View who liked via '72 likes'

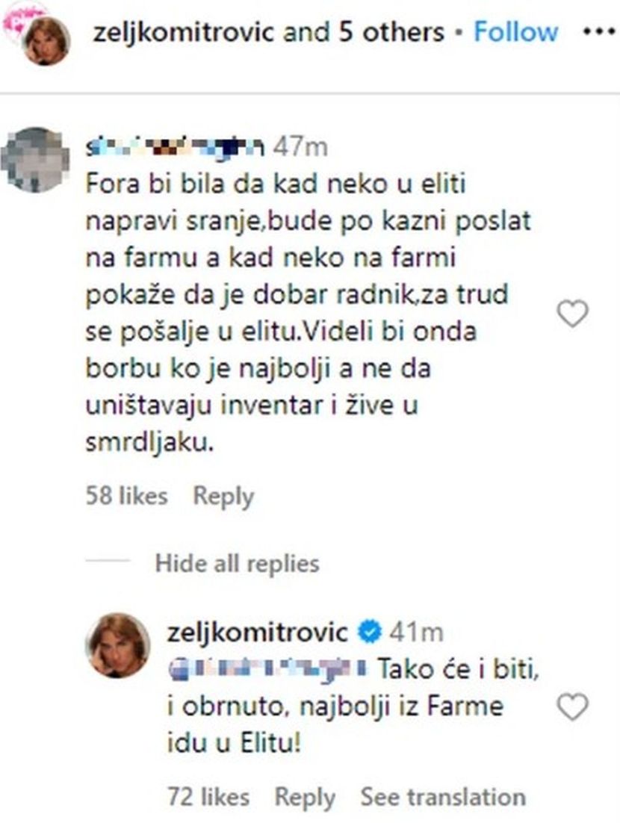coord(208,797)
